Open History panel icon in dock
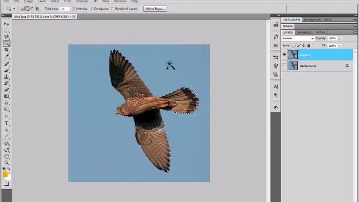 275,36
